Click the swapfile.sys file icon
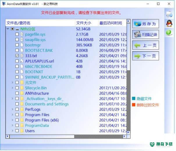This screenshot has height=151, width=176. pos(22,40)
